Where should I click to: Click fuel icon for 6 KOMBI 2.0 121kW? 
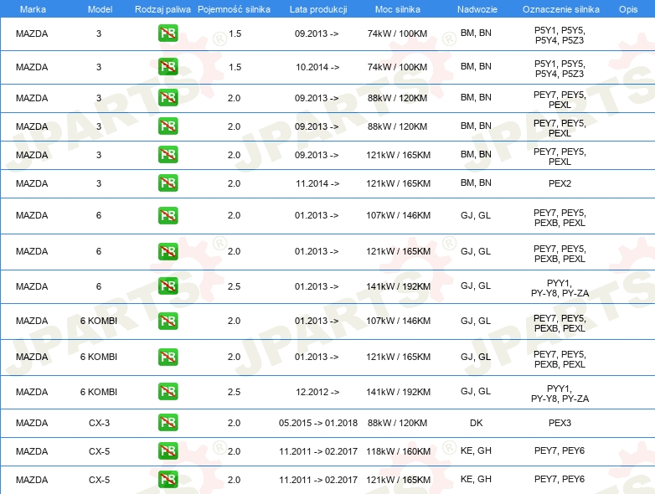click(x=168, y=357)
